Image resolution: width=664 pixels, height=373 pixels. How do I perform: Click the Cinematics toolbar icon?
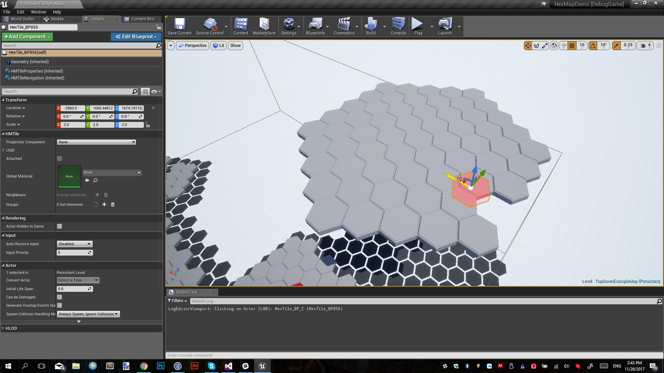tap(344, 25)
